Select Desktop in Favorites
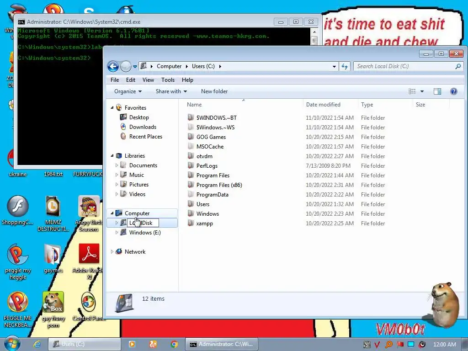468x351 pixels. [x=139, y=117]
